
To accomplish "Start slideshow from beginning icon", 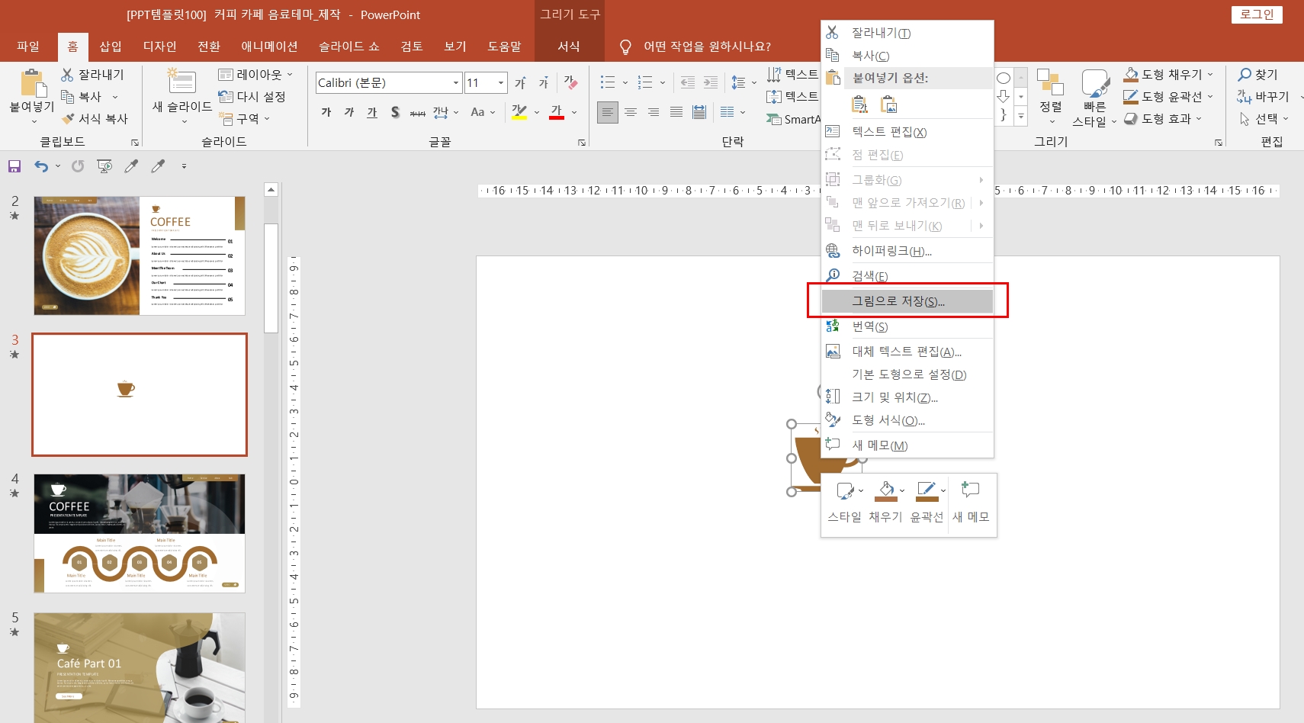I will pyautogui.click(x=104, y=166).
